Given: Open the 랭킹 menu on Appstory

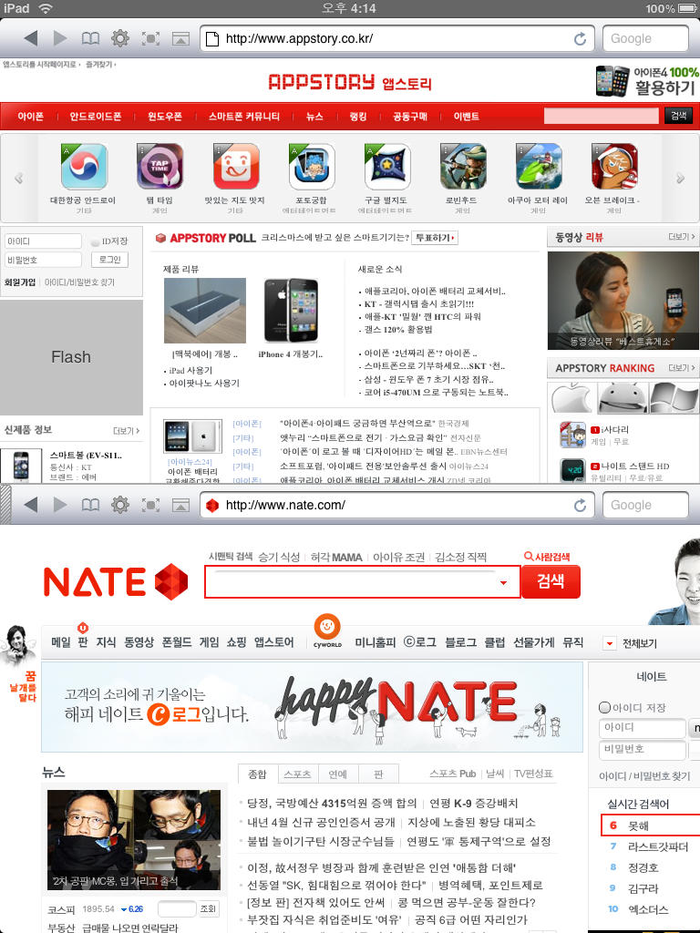Looking at the screenshot, I should pyautogui.click(x=358, y=117).
